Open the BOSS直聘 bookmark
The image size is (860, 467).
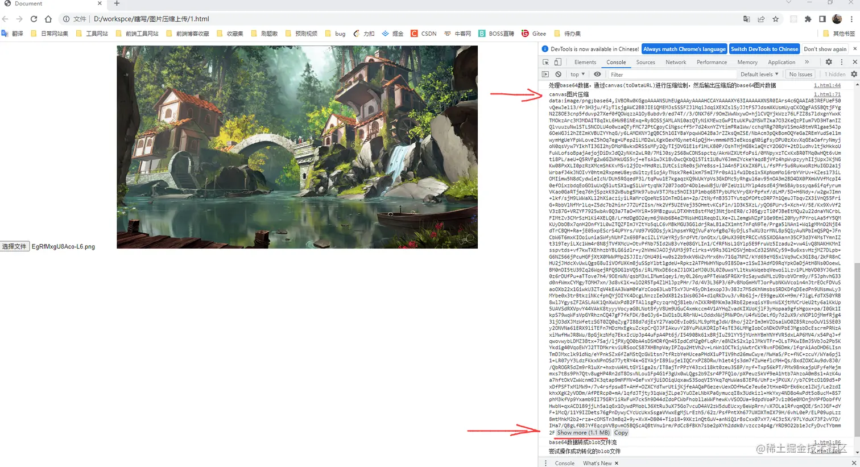[496, 34]
